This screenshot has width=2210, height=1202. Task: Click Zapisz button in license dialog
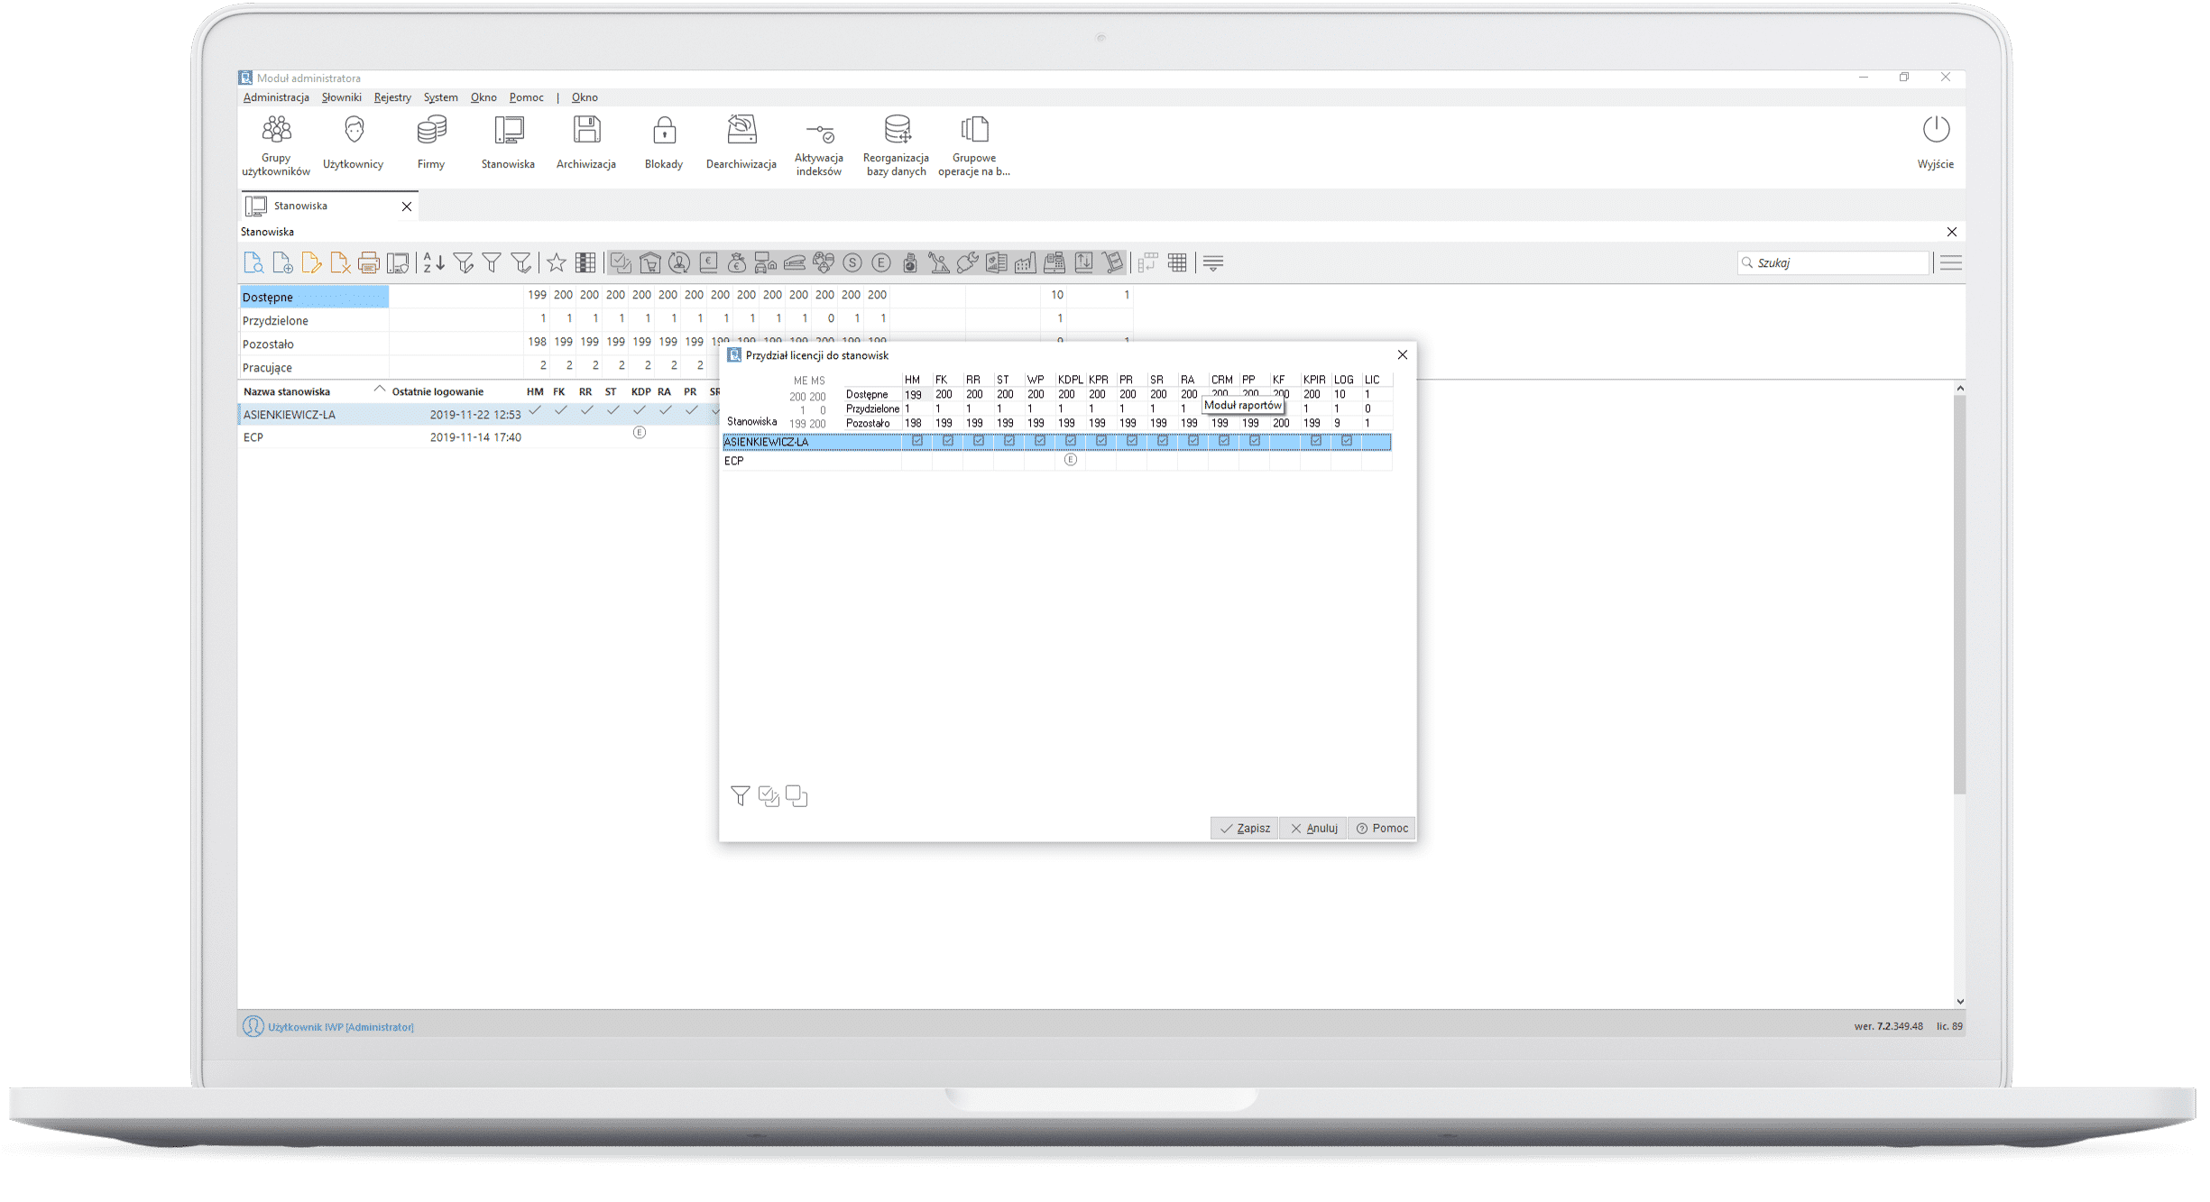[x=1245, y=828]
